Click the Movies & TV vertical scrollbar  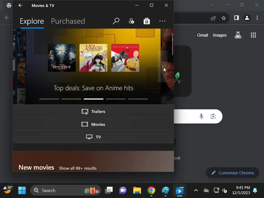click(172, 44)
